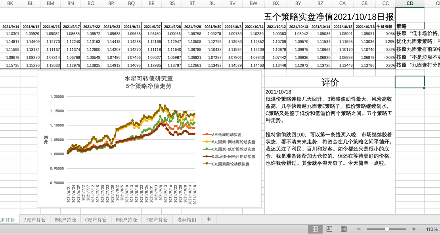This screenshot has width=440, height=234.
Task: Click the chart title 水星可转债研究室
Action: pyautogui.click(x=149, y=78)
